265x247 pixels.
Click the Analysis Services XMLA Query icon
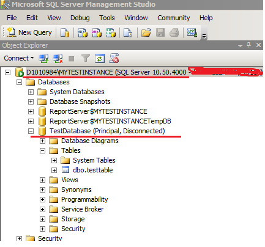[x=111, y=32]
